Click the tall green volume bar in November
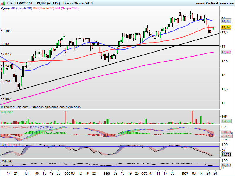 coord(201,120)
